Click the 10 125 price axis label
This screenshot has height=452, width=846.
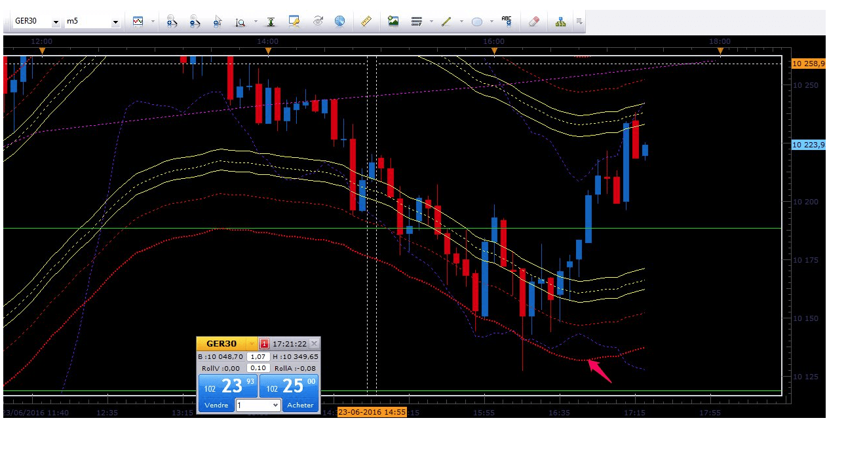pyautogui.click(x=805, y=377)
